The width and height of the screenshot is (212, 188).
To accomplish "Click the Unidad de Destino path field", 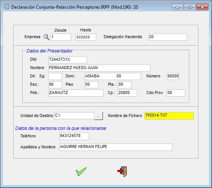I will point(74,116).
